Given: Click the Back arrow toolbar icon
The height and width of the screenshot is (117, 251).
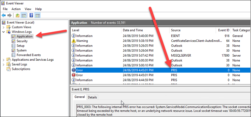Looking at the screenshot, I should pos(3,15).
